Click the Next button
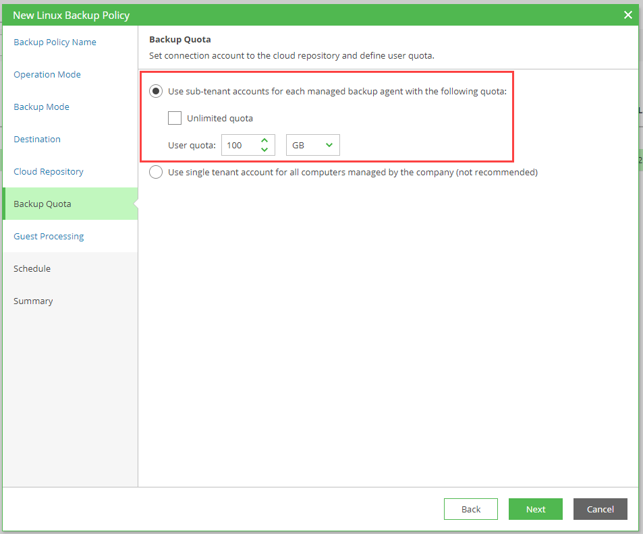 pos(536,509)
